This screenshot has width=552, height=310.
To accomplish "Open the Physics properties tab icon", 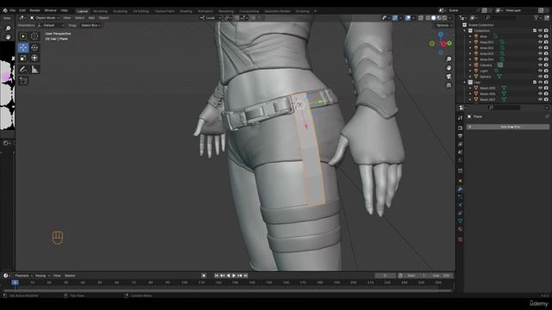I will (460, 205).
